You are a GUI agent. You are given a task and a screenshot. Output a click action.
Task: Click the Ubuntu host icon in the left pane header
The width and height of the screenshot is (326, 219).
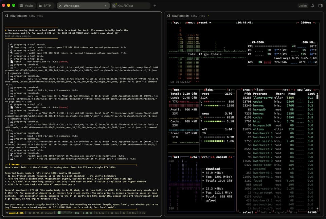click(x=6, y=16)
